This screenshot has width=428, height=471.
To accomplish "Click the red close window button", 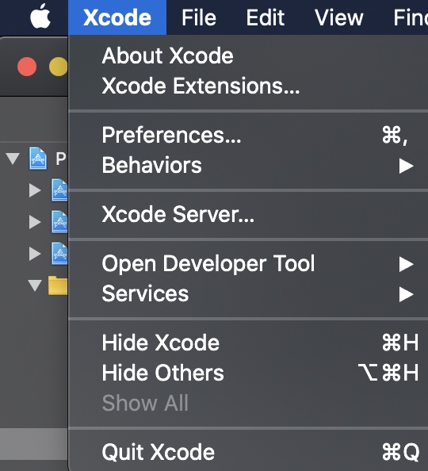I will tap(27, 67).
